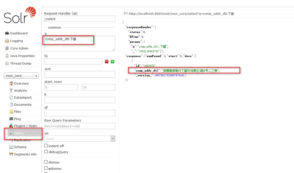294x173 pixels.
Task: Click the Raw Query Parameters field
Action: point(80,126)
